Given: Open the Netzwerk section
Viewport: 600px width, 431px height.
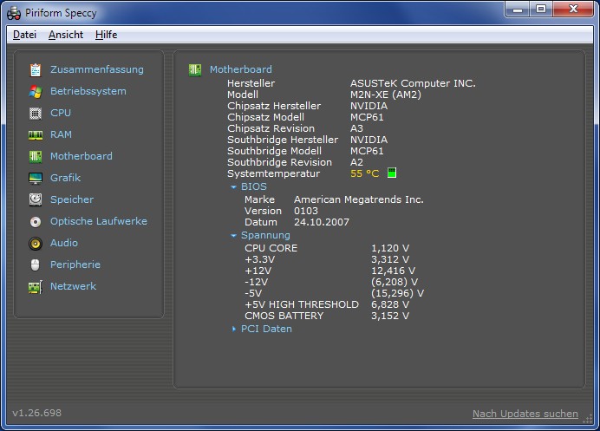Looking at the screenshot, I should click(x=73, y=286).
